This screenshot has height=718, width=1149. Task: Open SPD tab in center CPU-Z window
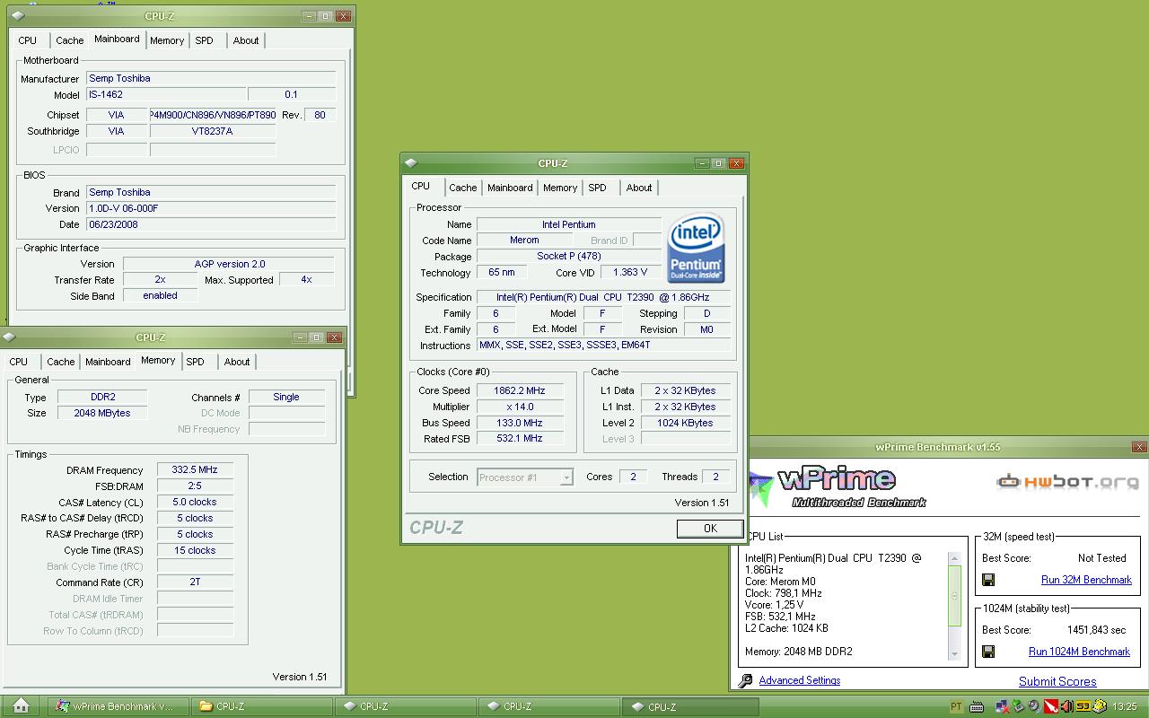[597, 188]
